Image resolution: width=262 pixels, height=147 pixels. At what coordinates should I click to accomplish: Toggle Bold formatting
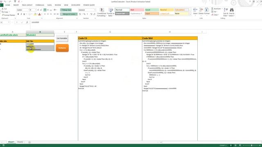18,14
